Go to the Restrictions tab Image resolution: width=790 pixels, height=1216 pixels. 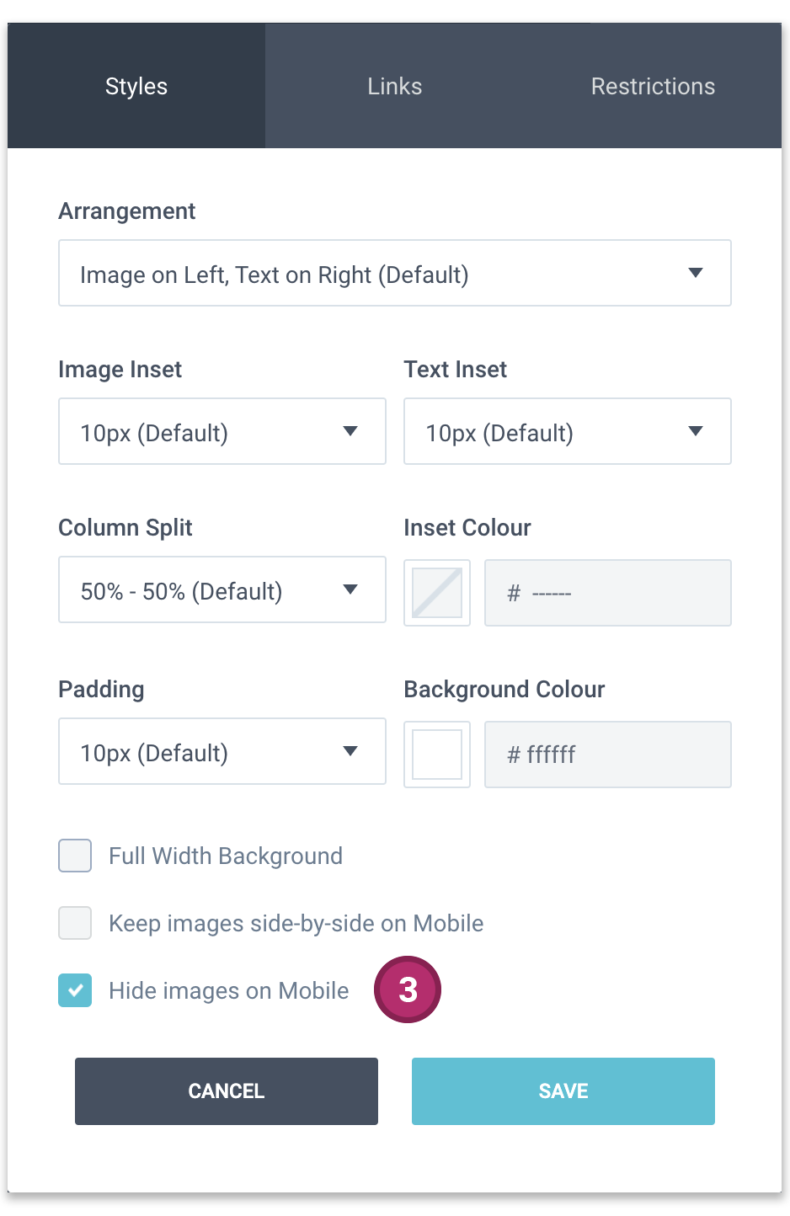653,86
